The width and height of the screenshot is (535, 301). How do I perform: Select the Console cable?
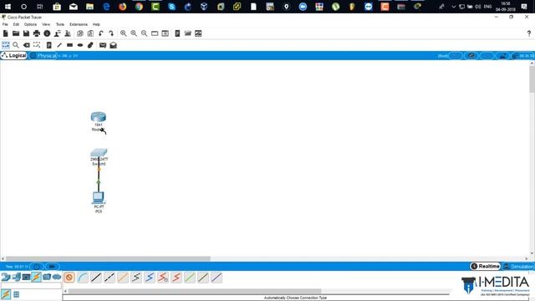point(83,278)
